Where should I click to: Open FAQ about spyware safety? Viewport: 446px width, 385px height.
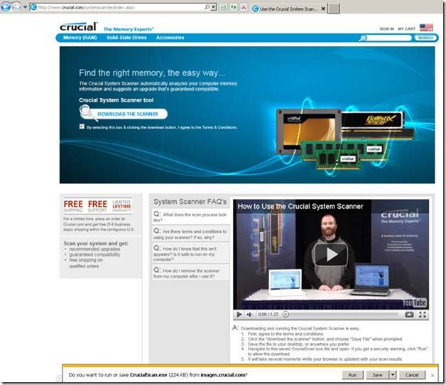click(x=190, y=254)
